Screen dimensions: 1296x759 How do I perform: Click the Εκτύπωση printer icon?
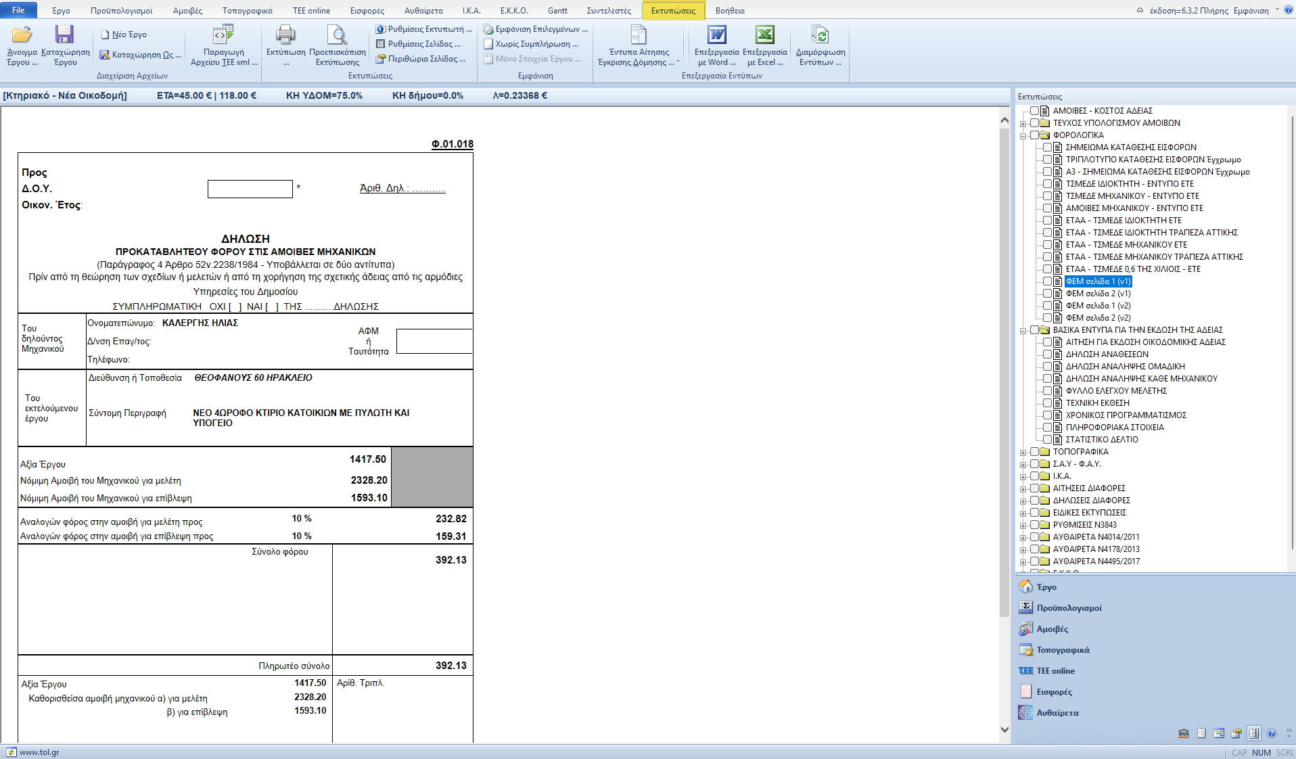click(285, 35)
